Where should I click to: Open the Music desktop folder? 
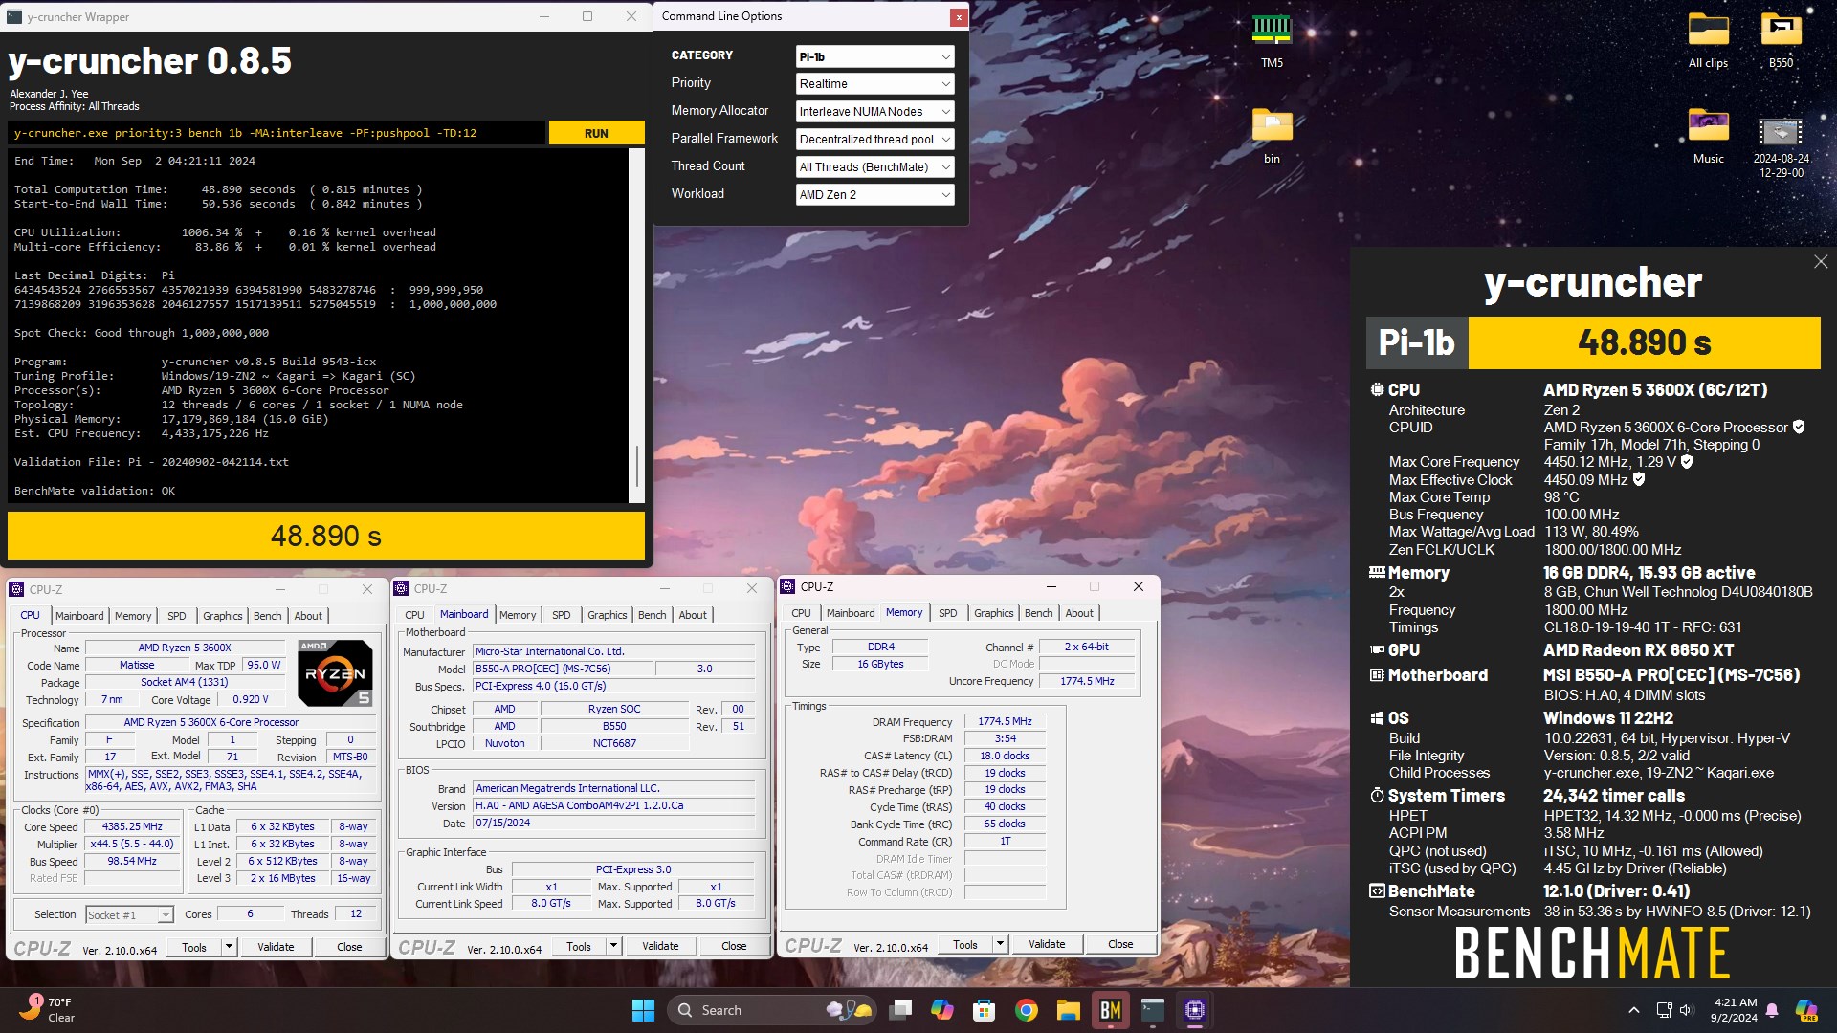click(x=1708, y=136)
